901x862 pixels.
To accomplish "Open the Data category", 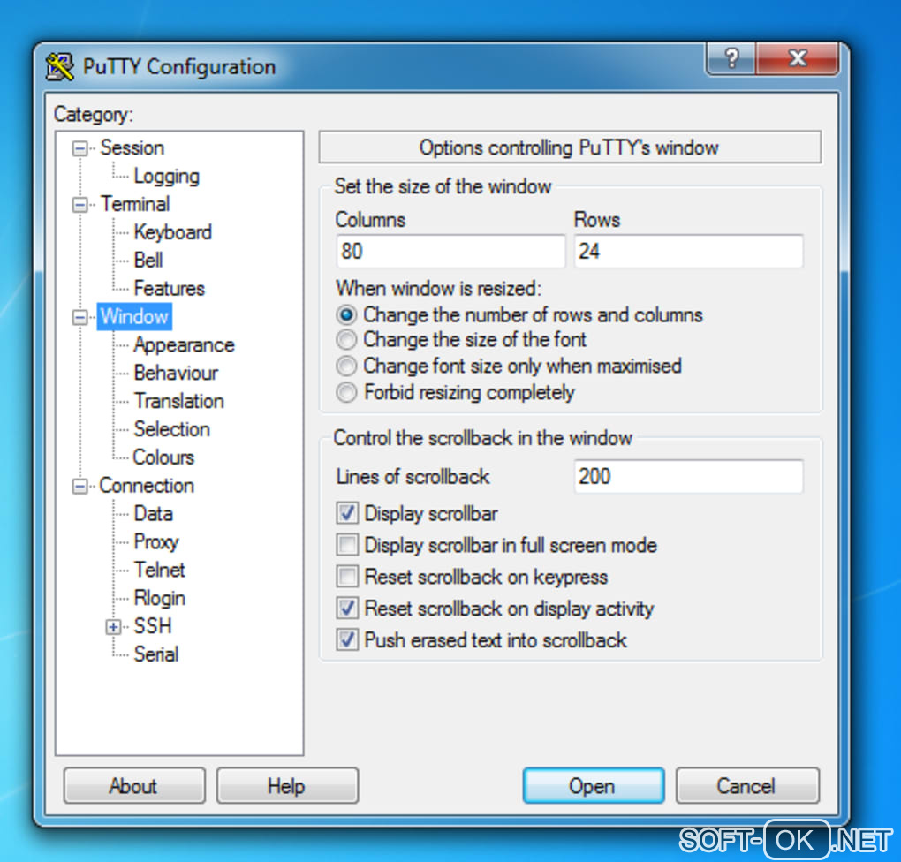I will [153, 514].
